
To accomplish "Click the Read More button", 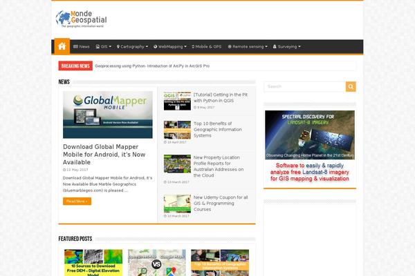I will click(77, 201).
